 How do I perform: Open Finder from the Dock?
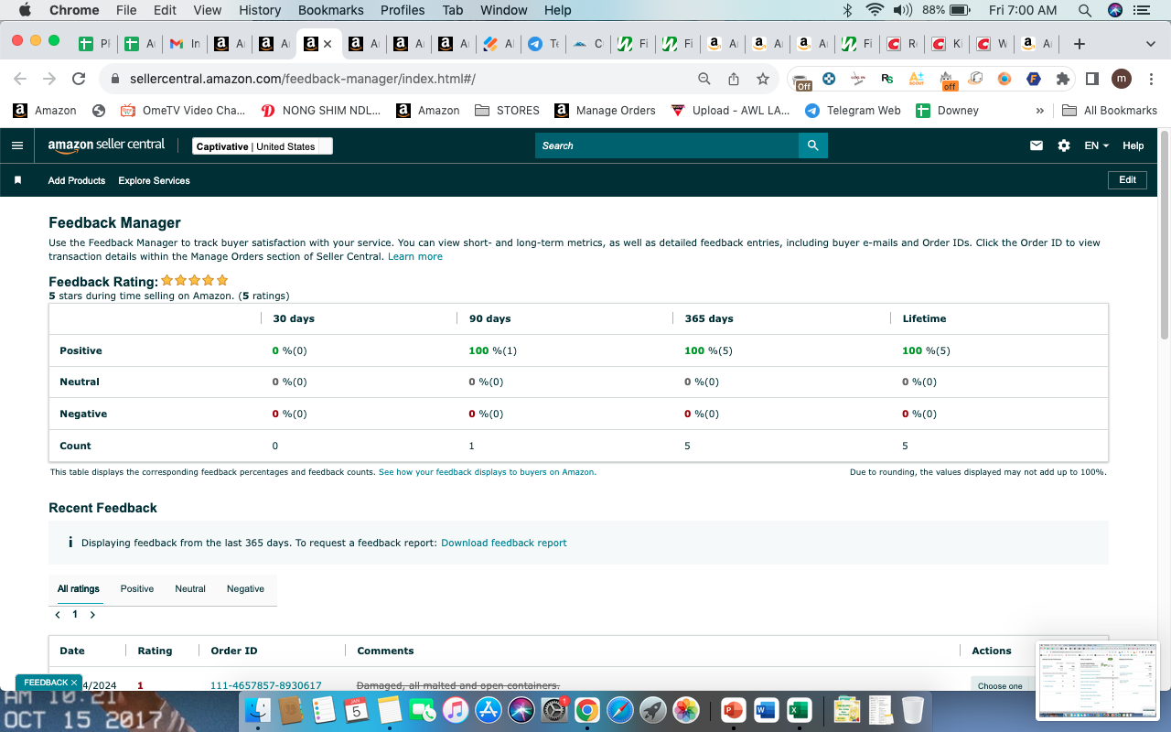[x=259, y=710]
